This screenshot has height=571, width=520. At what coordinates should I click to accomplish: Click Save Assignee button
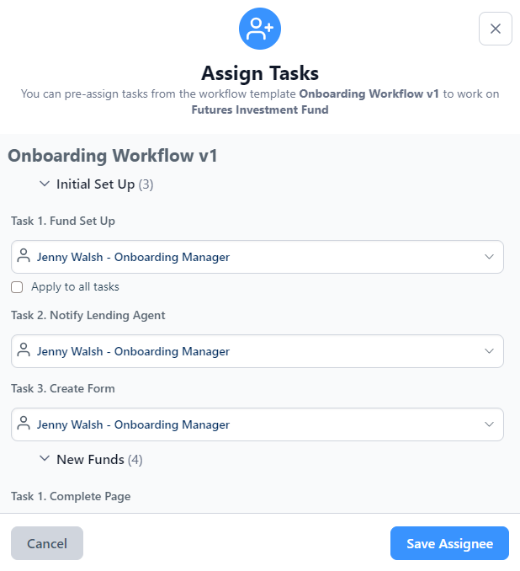point(449,543)
